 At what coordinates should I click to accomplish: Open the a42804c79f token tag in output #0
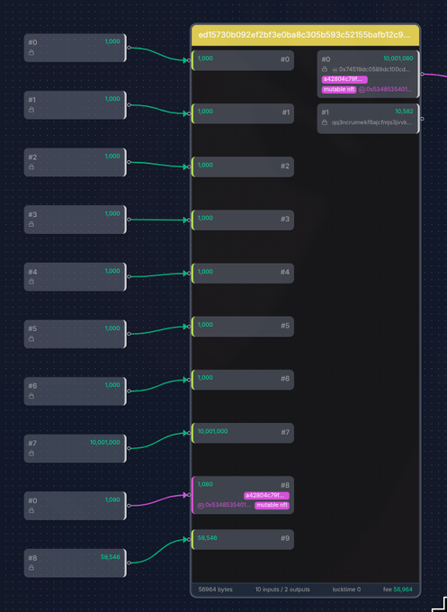pos(344,79)
